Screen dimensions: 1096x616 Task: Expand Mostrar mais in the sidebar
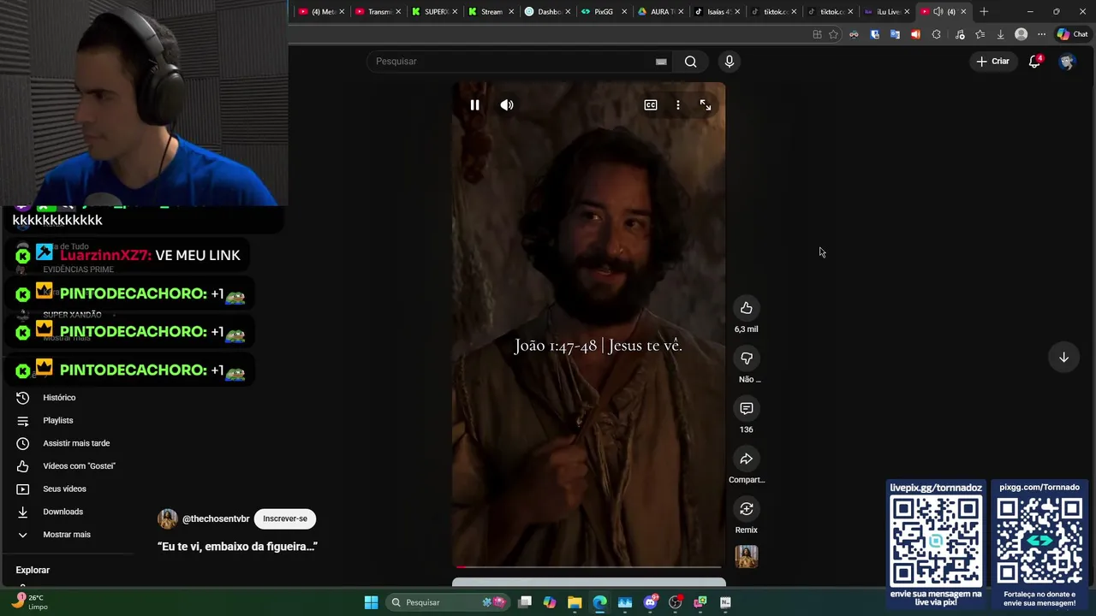tap(68, 535)
